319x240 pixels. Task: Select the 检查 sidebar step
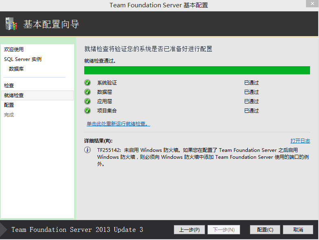coord(9,85)
